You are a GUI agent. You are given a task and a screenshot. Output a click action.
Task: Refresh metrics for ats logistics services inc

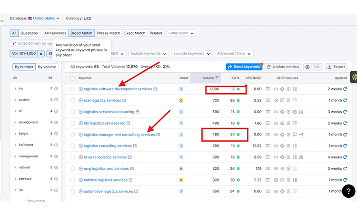(345, 123)
